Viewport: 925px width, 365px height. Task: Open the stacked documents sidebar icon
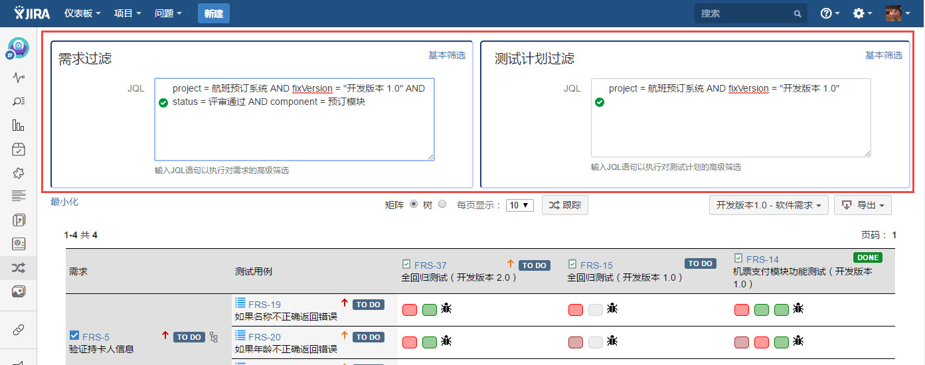pyautogui.click(x=19, y=220)
